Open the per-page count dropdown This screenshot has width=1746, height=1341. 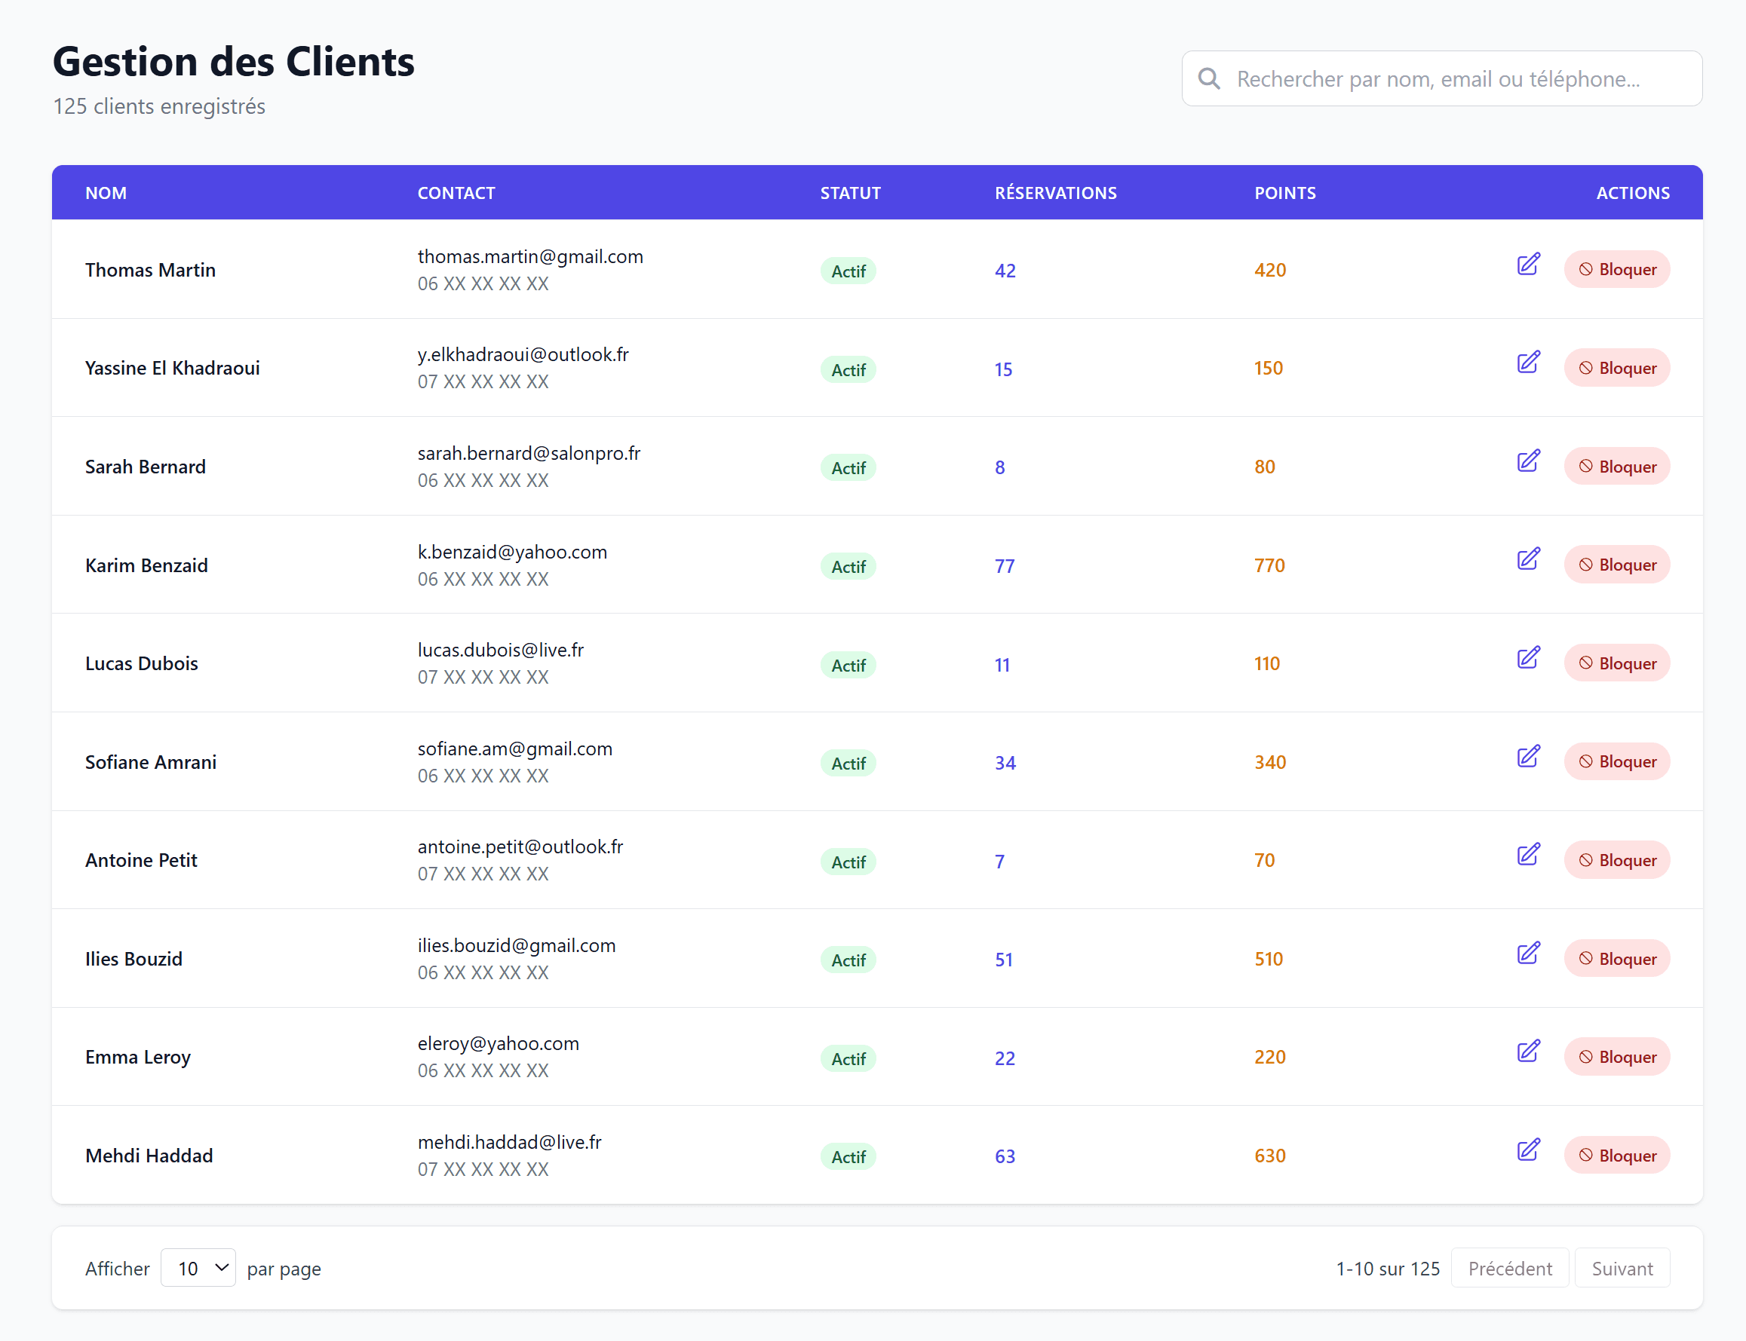point(198,1268)
